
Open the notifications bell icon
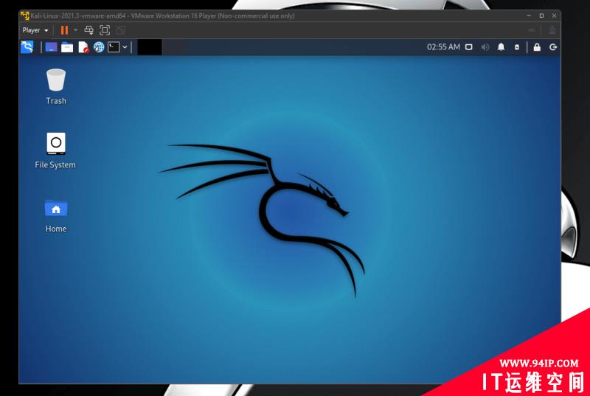point(502,47)
